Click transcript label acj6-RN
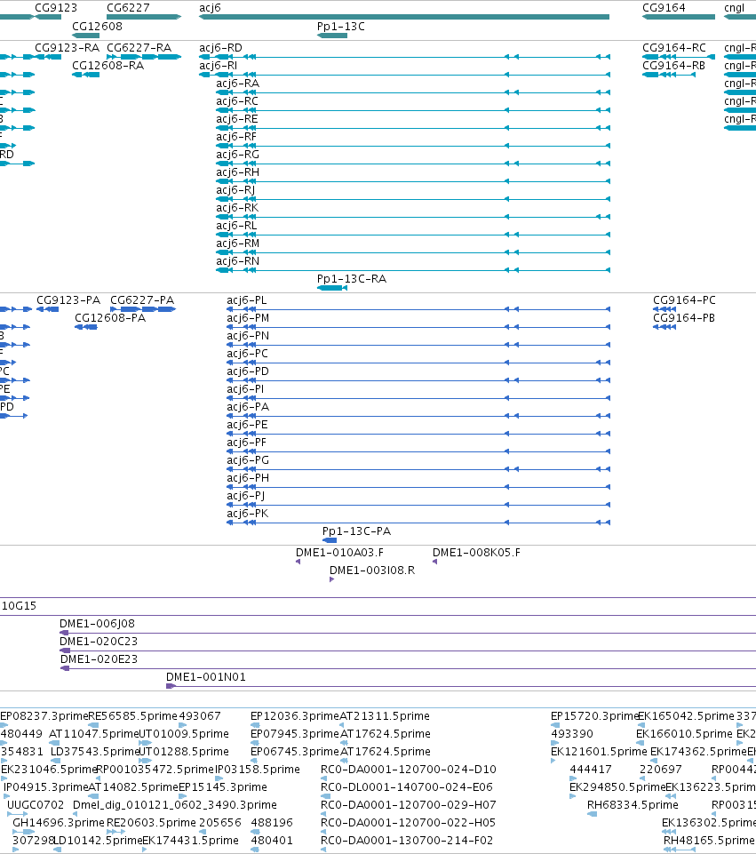The image size is (756, 854). click(x=237, y=261)
